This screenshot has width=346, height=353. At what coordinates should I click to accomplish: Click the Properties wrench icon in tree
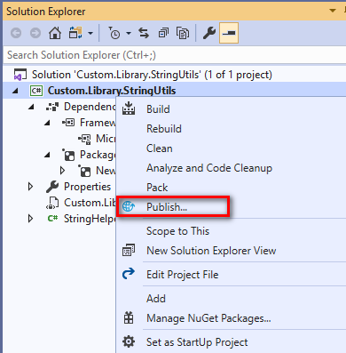[52, 187]
